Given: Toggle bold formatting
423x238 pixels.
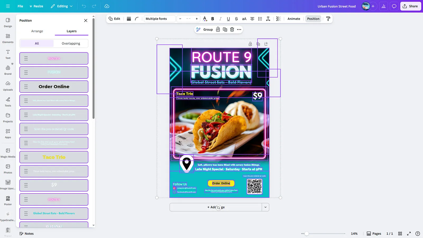Looking at the screenshot, I should 213,19.
